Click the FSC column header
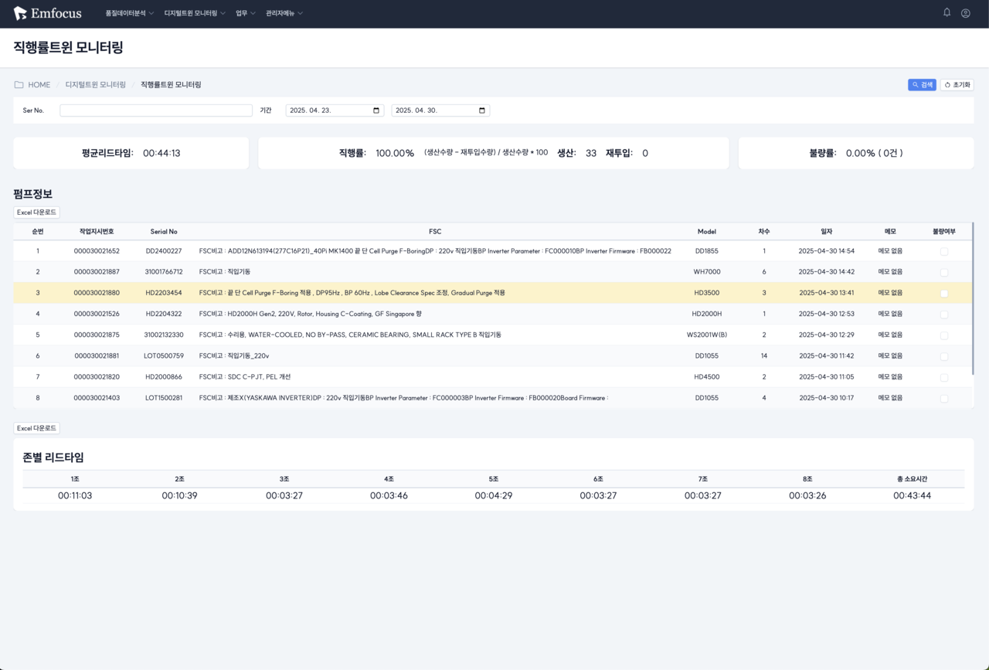 (435, 232)
